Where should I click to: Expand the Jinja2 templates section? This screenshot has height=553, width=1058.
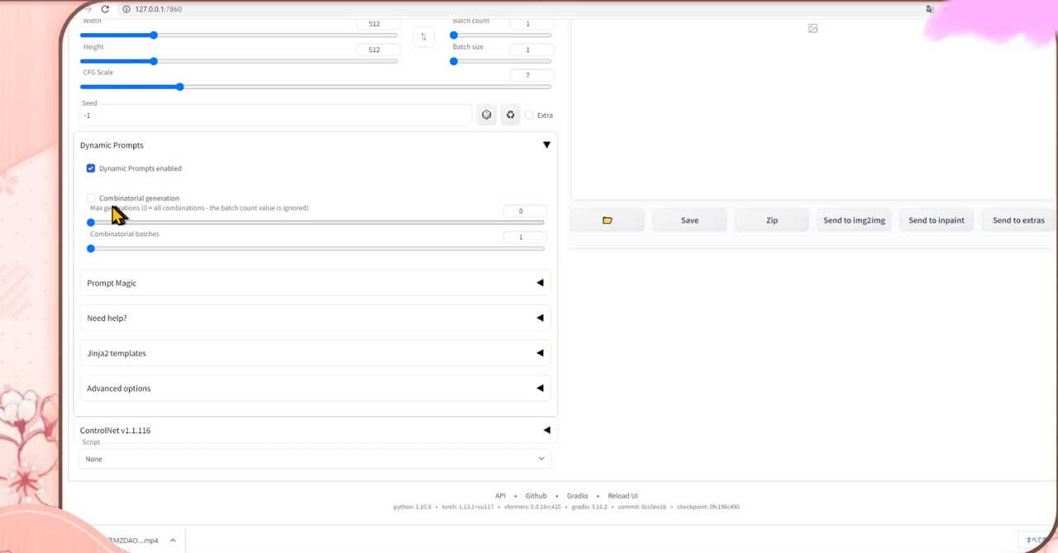click(316, 353)
